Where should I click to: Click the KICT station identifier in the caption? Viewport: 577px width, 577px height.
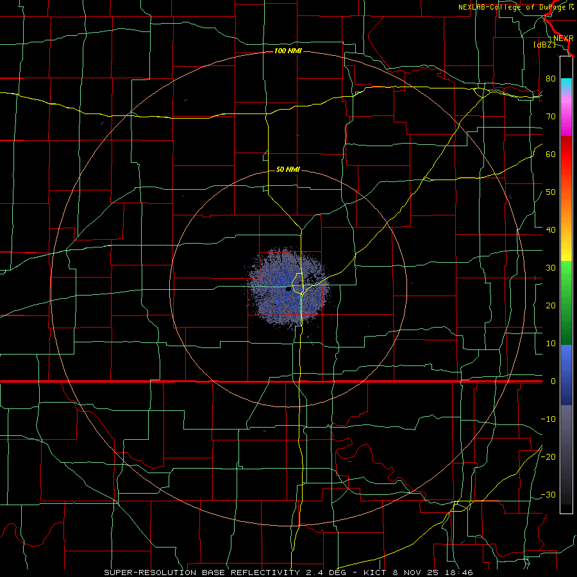pos(375,573)
